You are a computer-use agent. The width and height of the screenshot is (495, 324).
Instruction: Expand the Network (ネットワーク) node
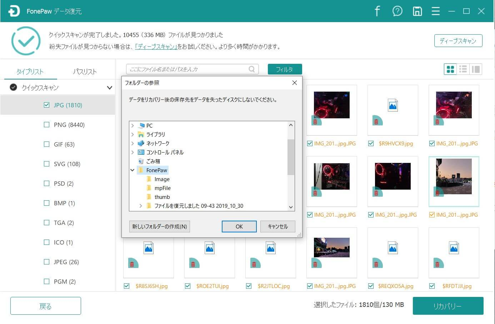point(132,143)
